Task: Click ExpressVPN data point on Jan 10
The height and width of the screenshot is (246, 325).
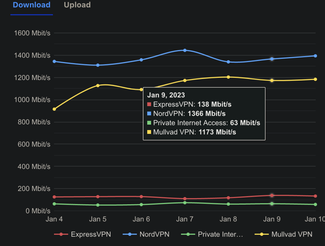Action: 316,196
